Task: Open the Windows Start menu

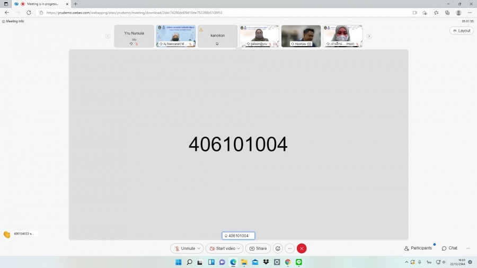Action: point(178,262)
